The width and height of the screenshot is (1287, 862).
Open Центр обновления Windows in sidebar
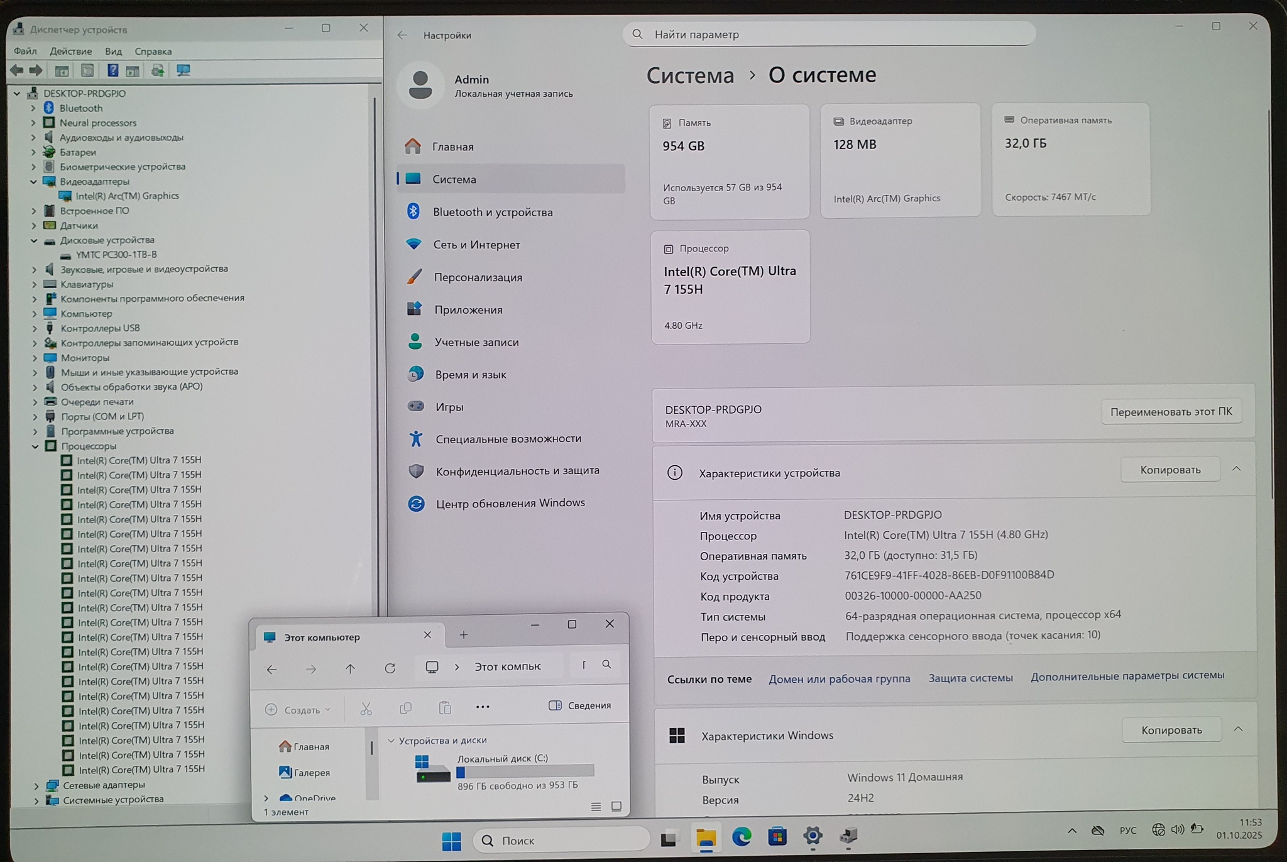(510, 503)
